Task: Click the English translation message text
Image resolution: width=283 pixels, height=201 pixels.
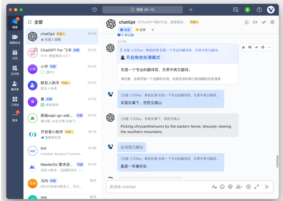Action: coord(176,129)
